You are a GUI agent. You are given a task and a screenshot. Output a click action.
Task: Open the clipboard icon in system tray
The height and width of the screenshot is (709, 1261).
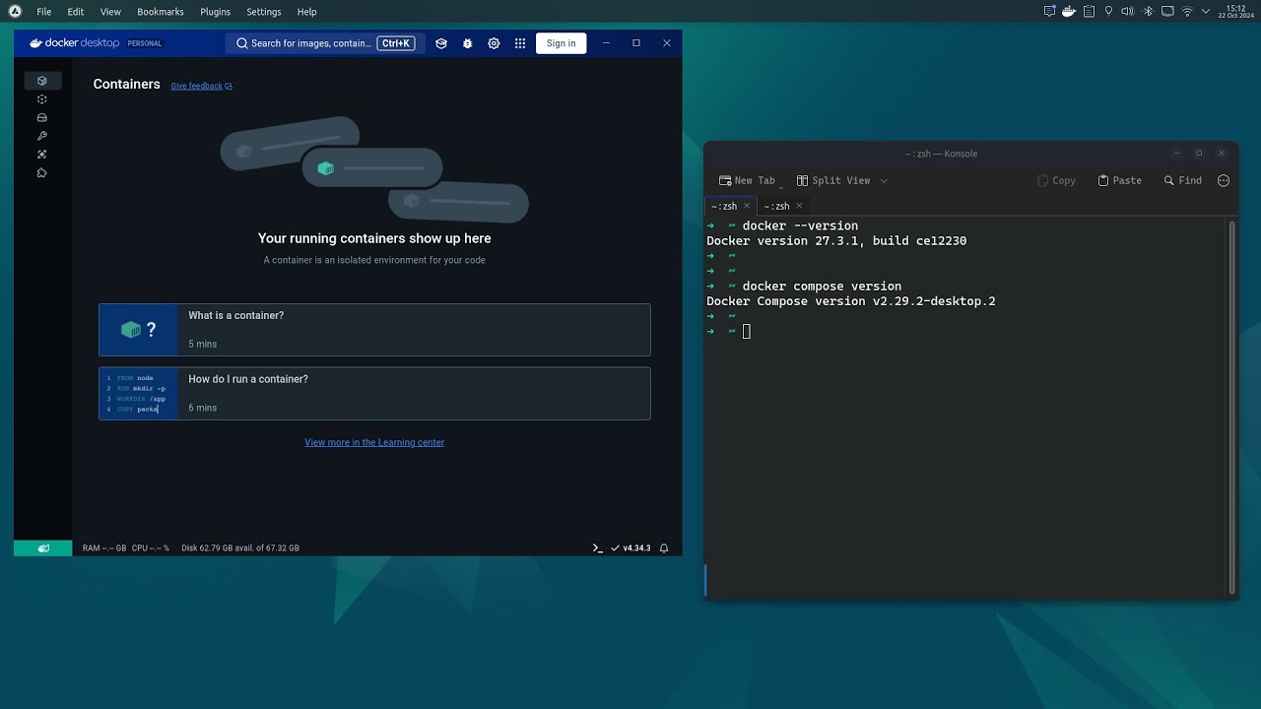[x=1089, y=12]
